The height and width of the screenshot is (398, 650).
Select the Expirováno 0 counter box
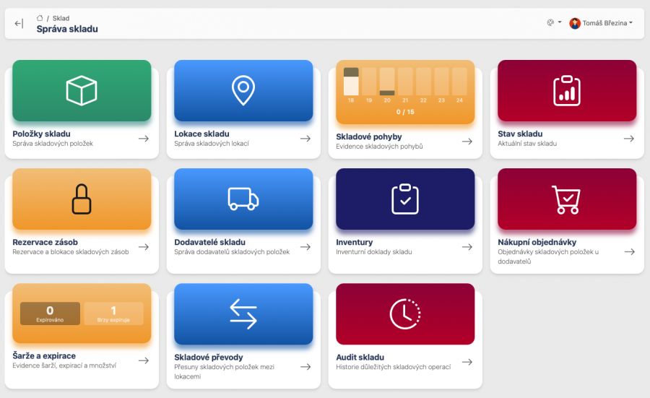pos(50,313)
